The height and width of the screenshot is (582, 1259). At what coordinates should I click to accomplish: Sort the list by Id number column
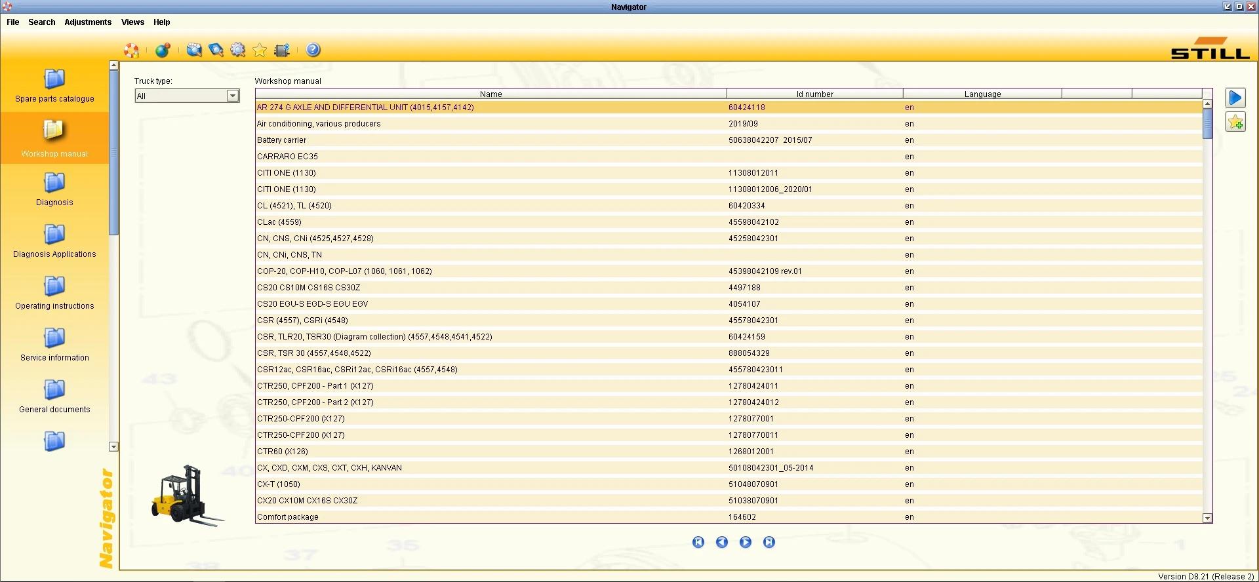click(x=814, y=94)
